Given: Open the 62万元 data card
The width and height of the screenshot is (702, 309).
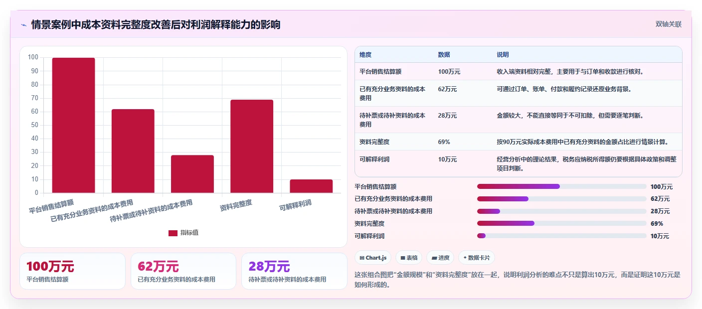Looking at the screenshot, I should point(183,271).
